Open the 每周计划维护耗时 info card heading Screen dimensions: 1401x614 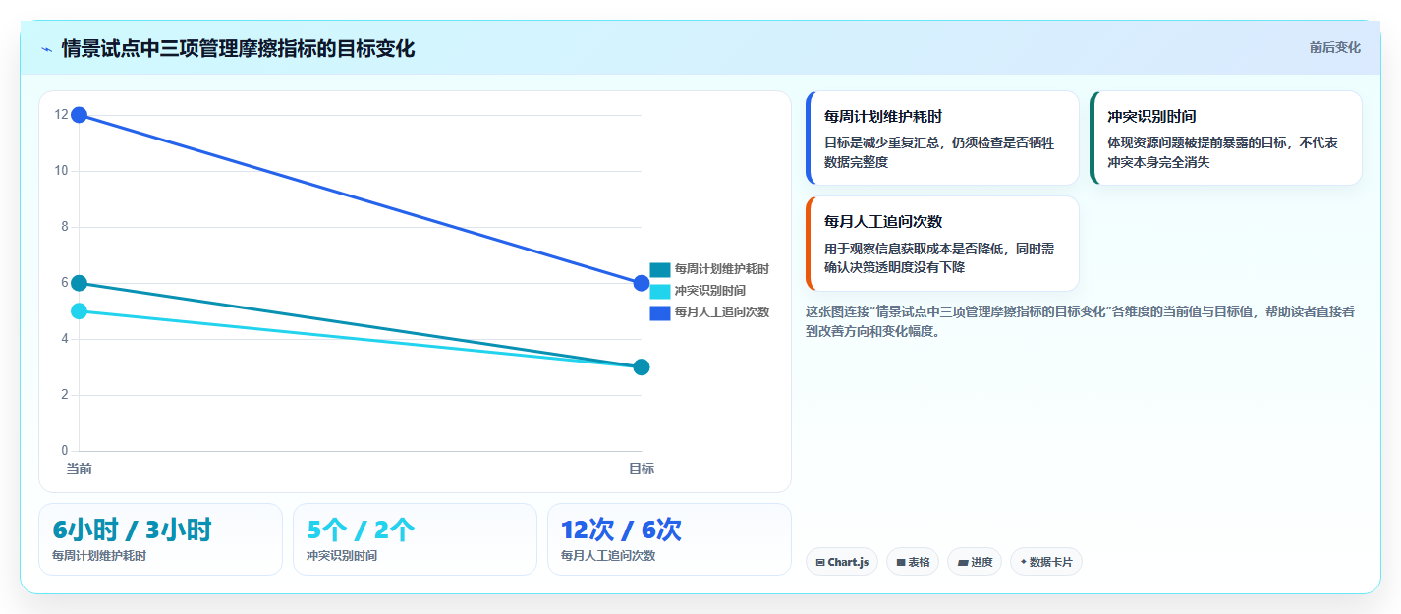(883, 116)
